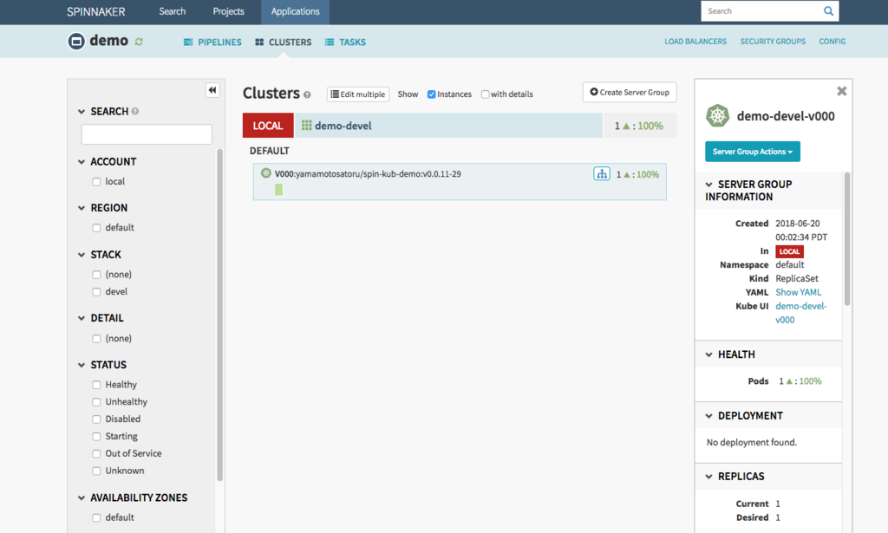Collapse the DETAIL filter section

[x=82, y=318]
